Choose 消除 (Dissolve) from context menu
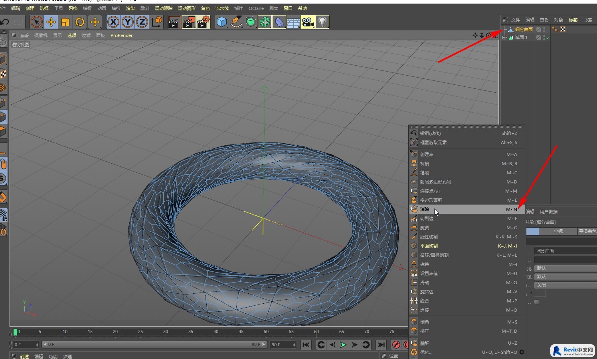The height and width of the screenshot is (359, 597). (467, 209)
